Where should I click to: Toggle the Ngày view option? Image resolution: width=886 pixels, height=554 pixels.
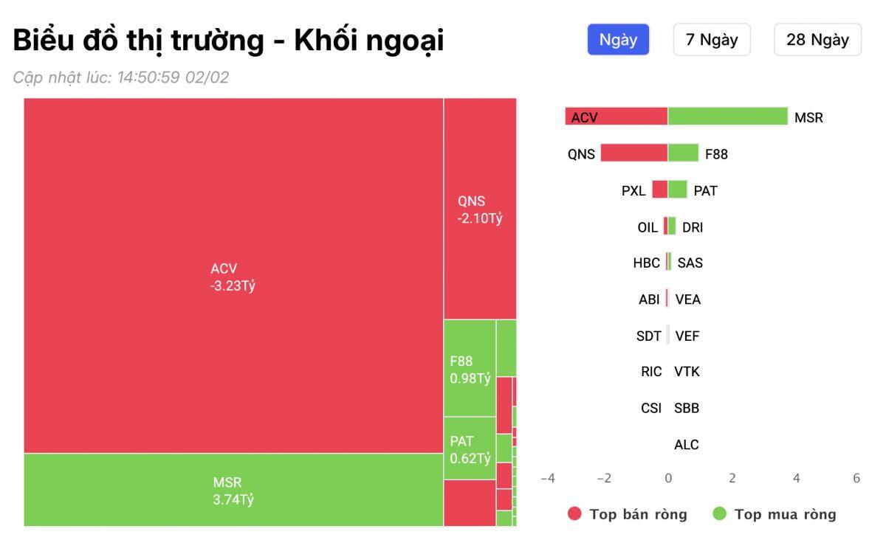coord(618,40)
